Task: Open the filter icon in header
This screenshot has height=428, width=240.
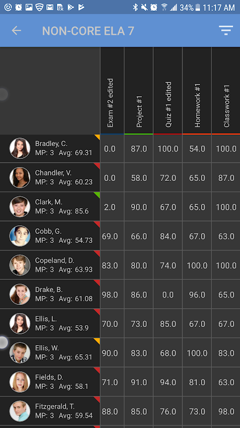Action: pos(226,30)
